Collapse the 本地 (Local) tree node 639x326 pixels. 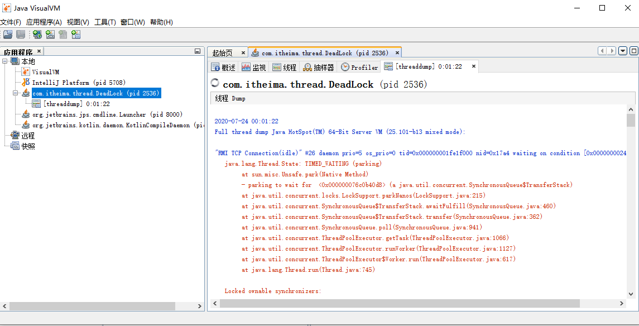5,61
